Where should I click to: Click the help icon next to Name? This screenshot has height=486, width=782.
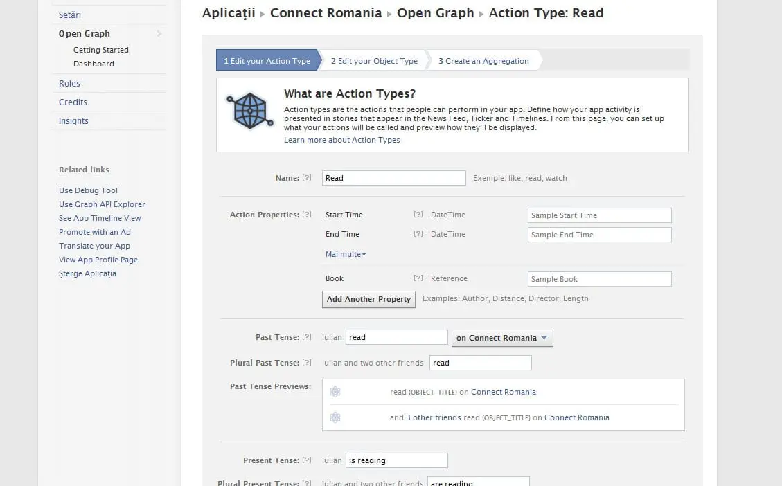coord(307,177)
